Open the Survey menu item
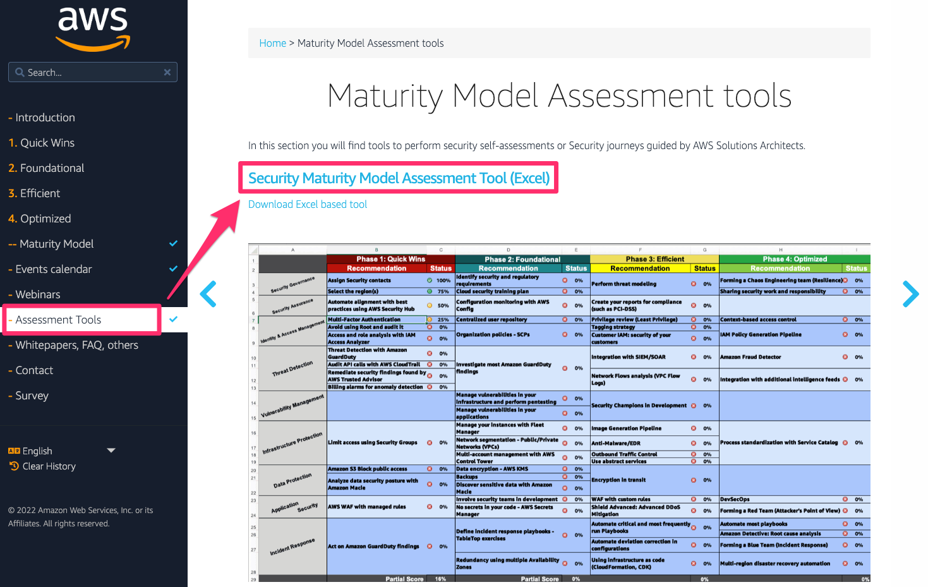Screen dimensions: 928x587 coord(32,396)
